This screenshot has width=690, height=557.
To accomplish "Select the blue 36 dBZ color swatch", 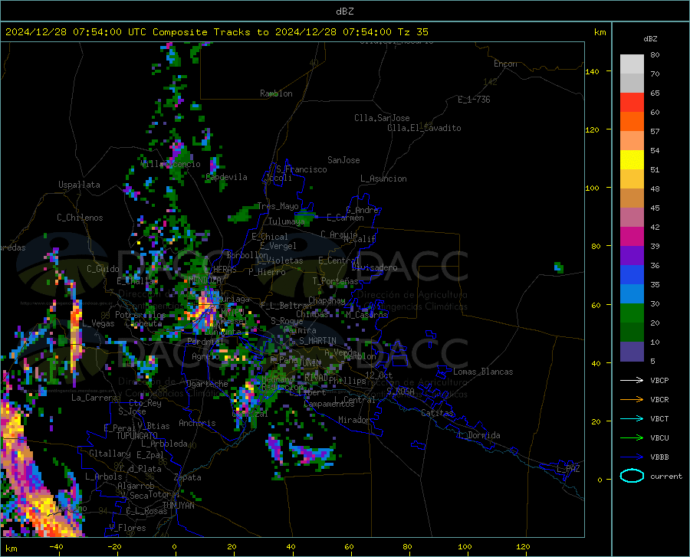I will (632, 275).
